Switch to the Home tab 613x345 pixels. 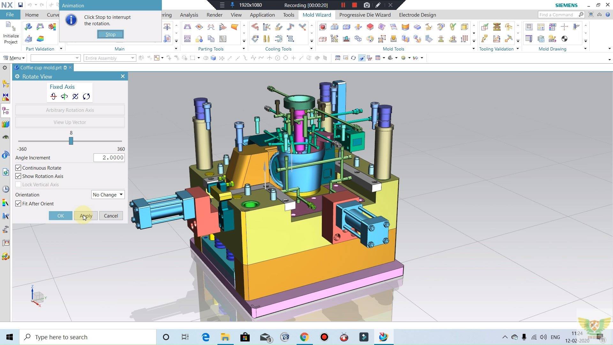click(x=32, y=15)
